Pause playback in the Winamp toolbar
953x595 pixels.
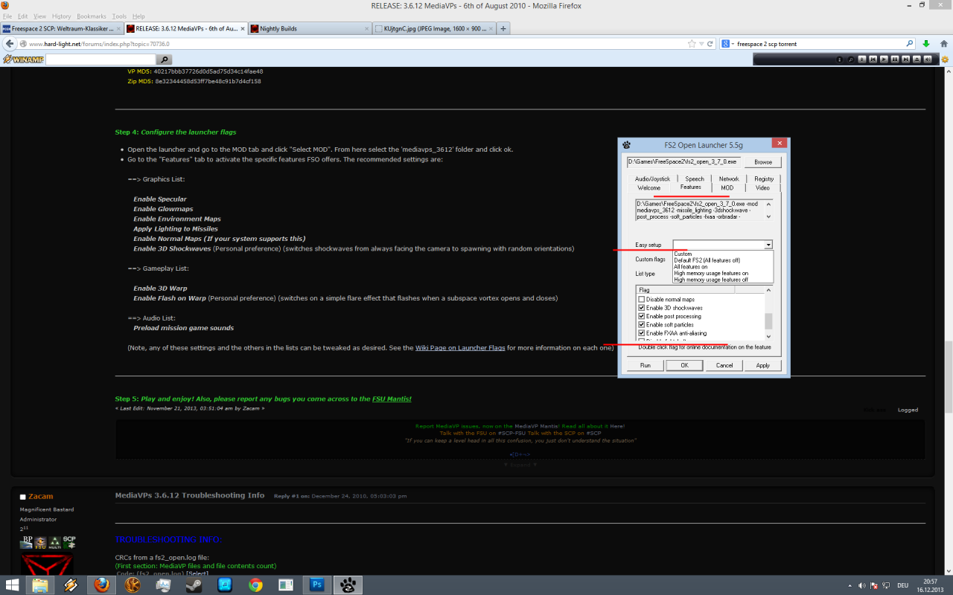895,59
